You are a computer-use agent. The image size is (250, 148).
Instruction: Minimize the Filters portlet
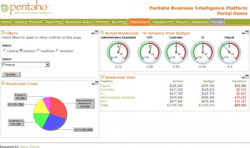click(x=93, y=33)
